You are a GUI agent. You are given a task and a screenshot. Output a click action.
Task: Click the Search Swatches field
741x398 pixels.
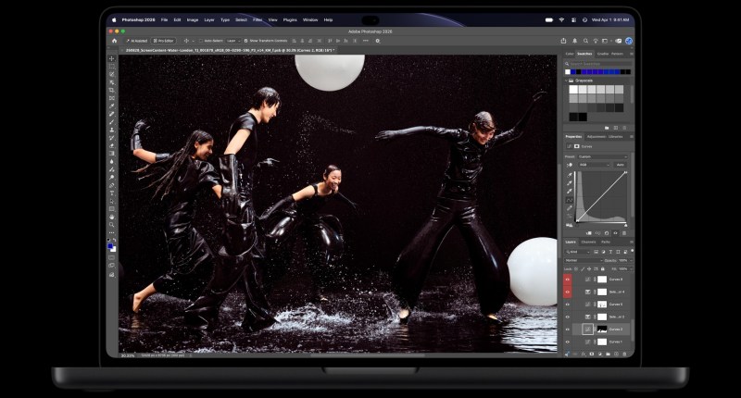[x=600, y=64]
